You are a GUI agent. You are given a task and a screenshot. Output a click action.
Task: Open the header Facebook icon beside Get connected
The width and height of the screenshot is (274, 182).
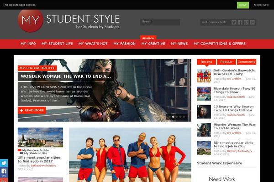coord(240,22)
